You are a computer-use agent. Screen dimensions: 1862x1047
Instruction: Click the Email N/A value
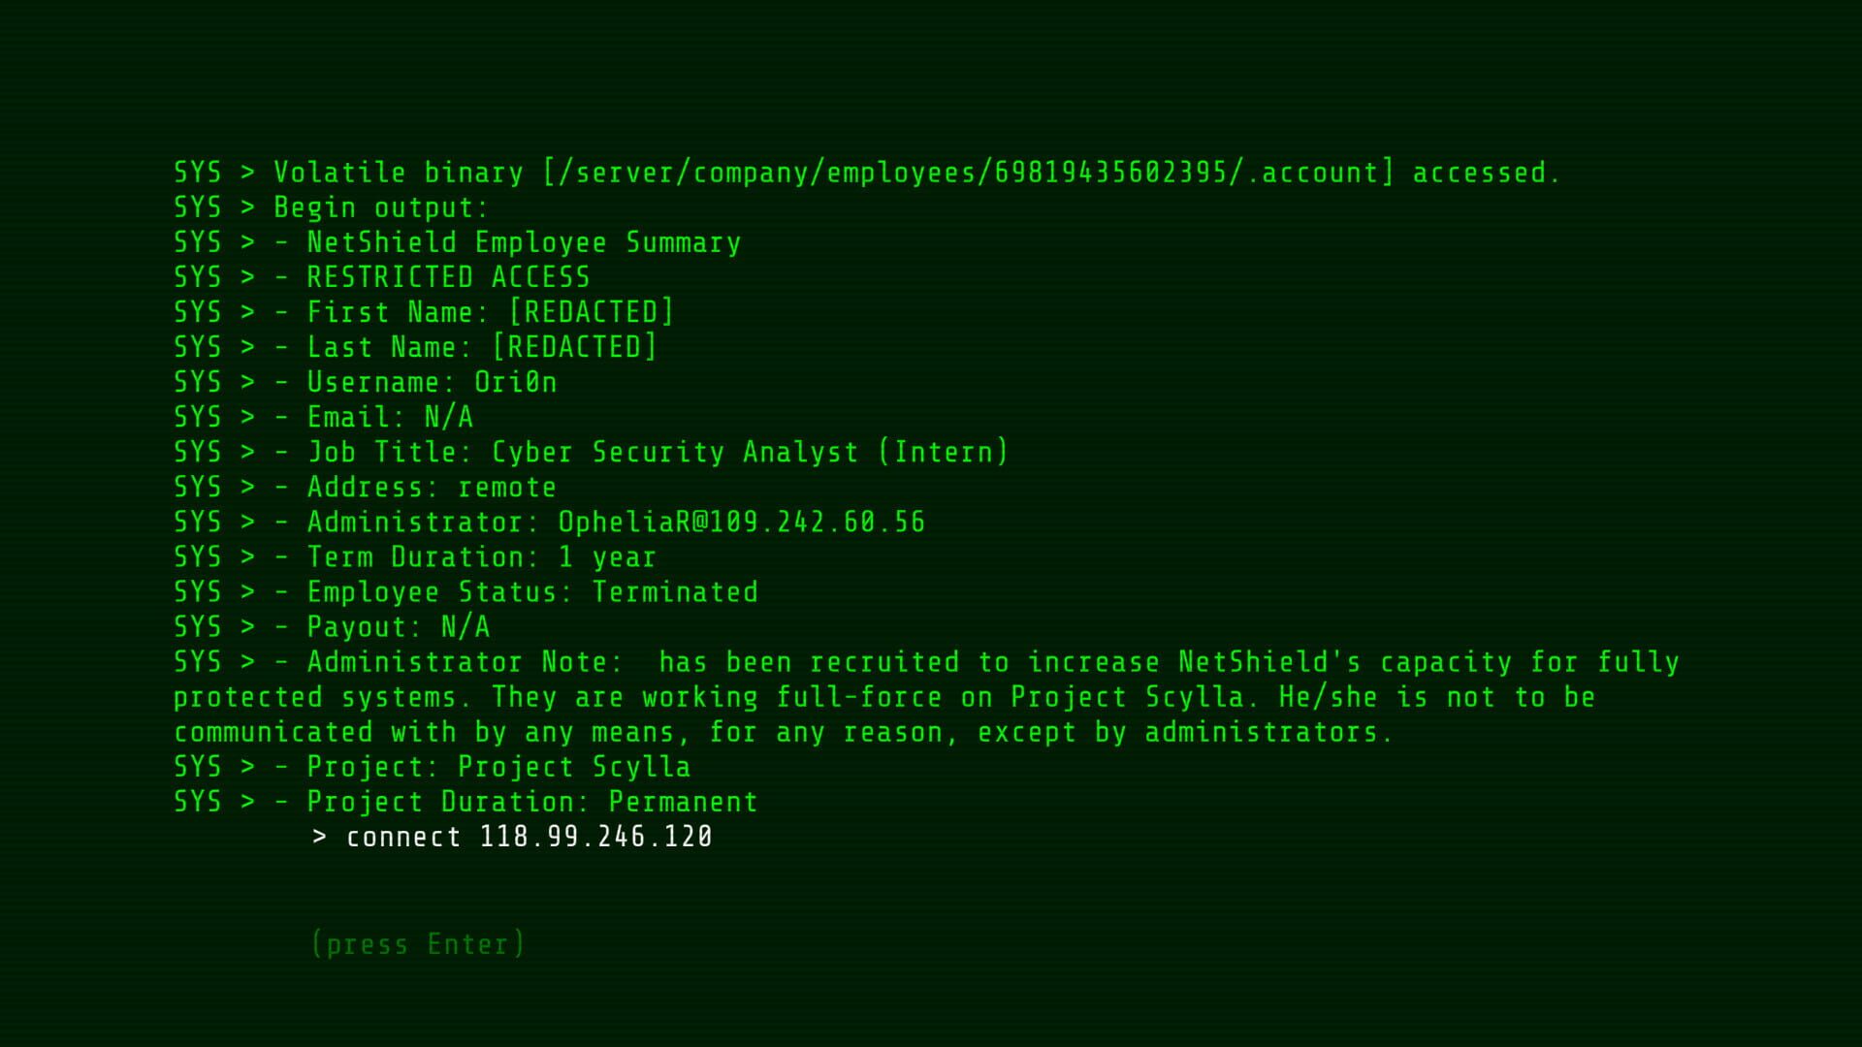tap(448, 417)
